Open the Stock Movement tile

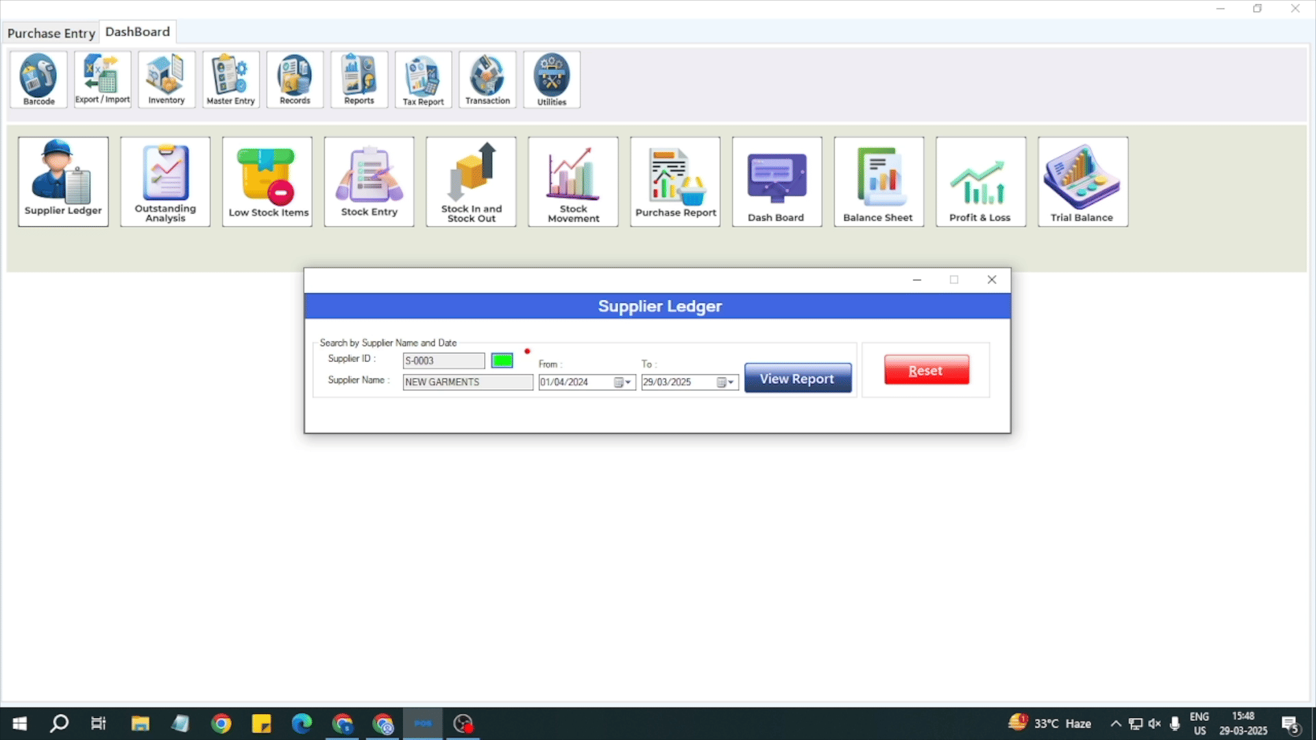[x=573, y=182]
